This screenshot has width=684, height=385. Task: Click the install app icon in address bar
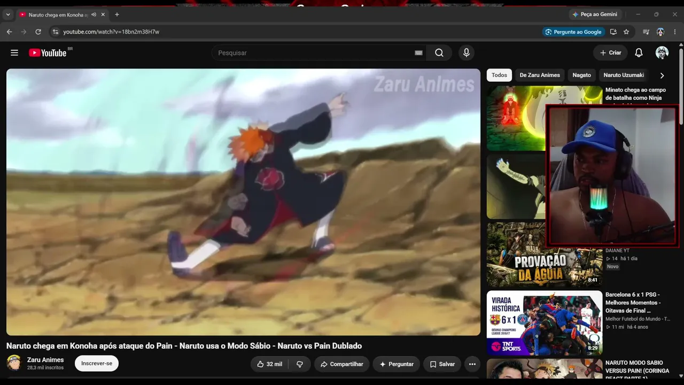pyautogui.click(x=613, y=32)
